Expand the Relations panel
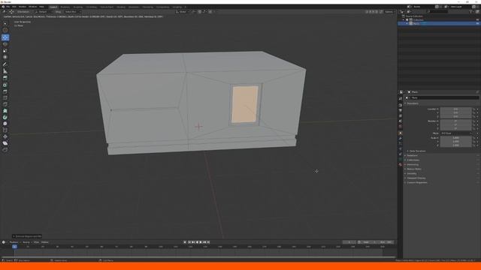 [412, 155]
